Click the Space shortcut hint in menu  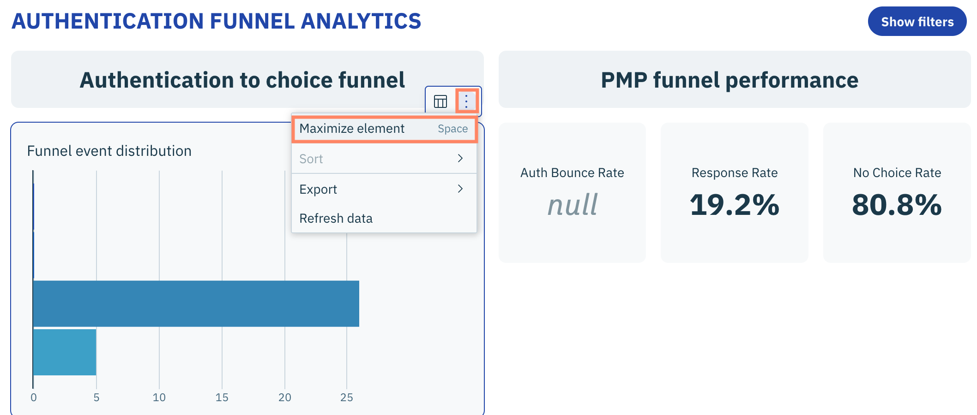[x=452, y=129]
